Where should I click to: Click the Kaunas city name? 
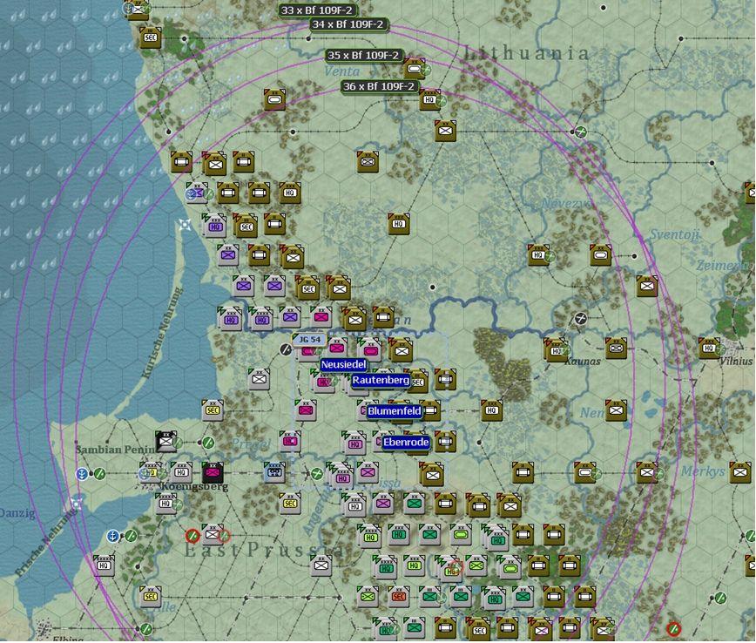[x=583, y=362]
